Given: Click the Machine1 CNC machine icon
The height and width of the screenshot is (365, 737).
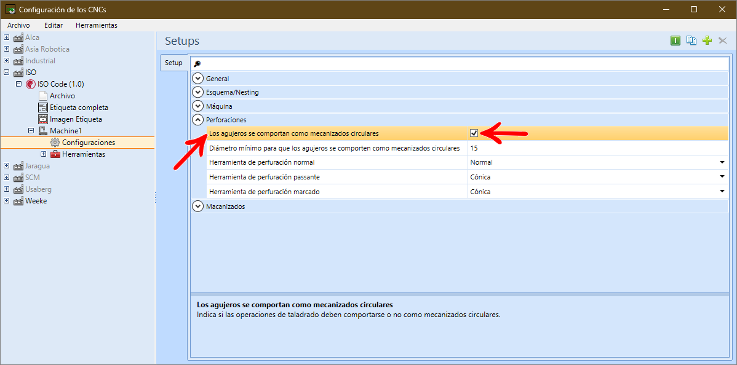Looking at the screenshot, I should point(43,131).
